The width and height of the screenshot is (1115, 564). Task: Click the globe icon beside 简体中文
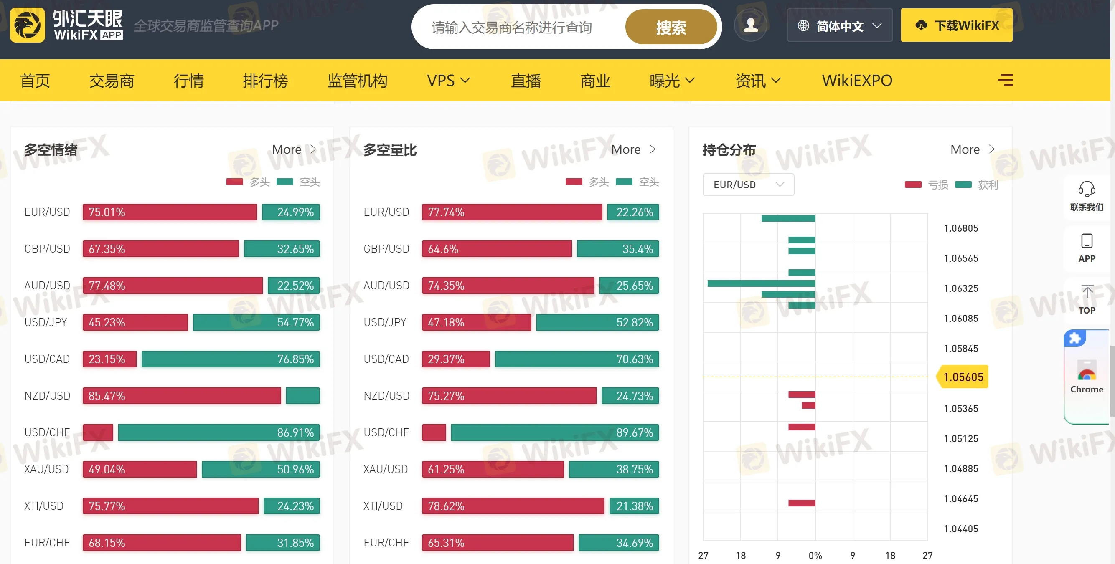804,25
